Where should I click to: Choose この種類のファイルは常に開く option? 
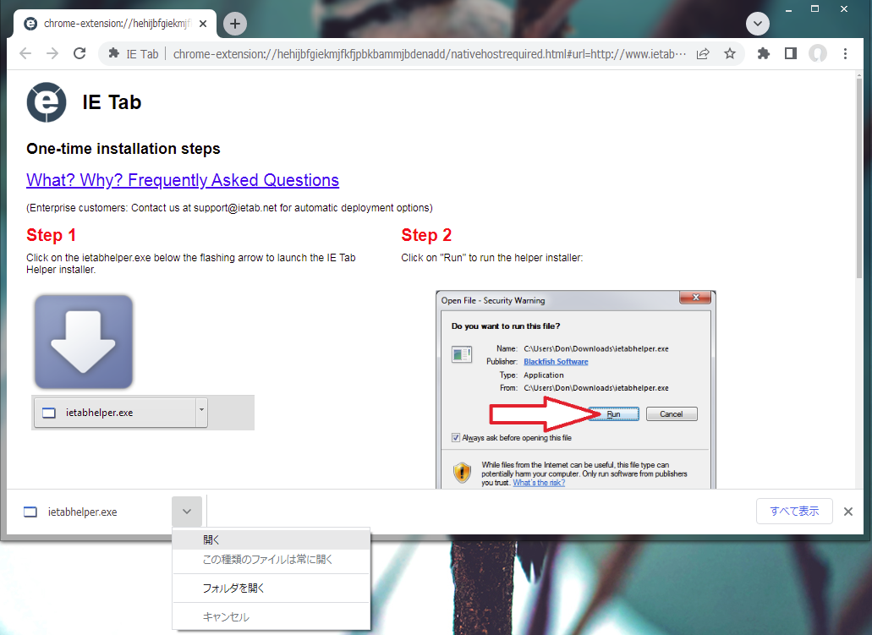[271, 560]
